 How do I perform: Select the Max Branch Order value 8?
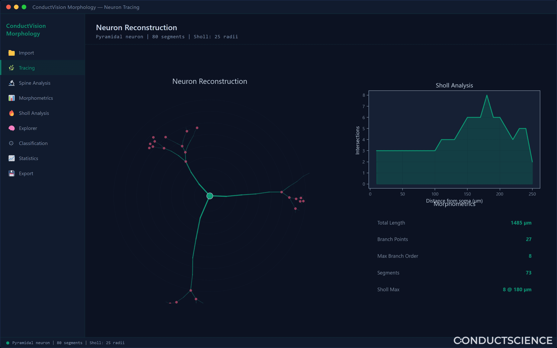pos(530,256)
